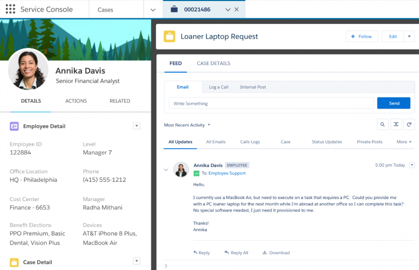Filter feed by Private Posts
Viewport: 419px width, 270px height.
(370, 142)
